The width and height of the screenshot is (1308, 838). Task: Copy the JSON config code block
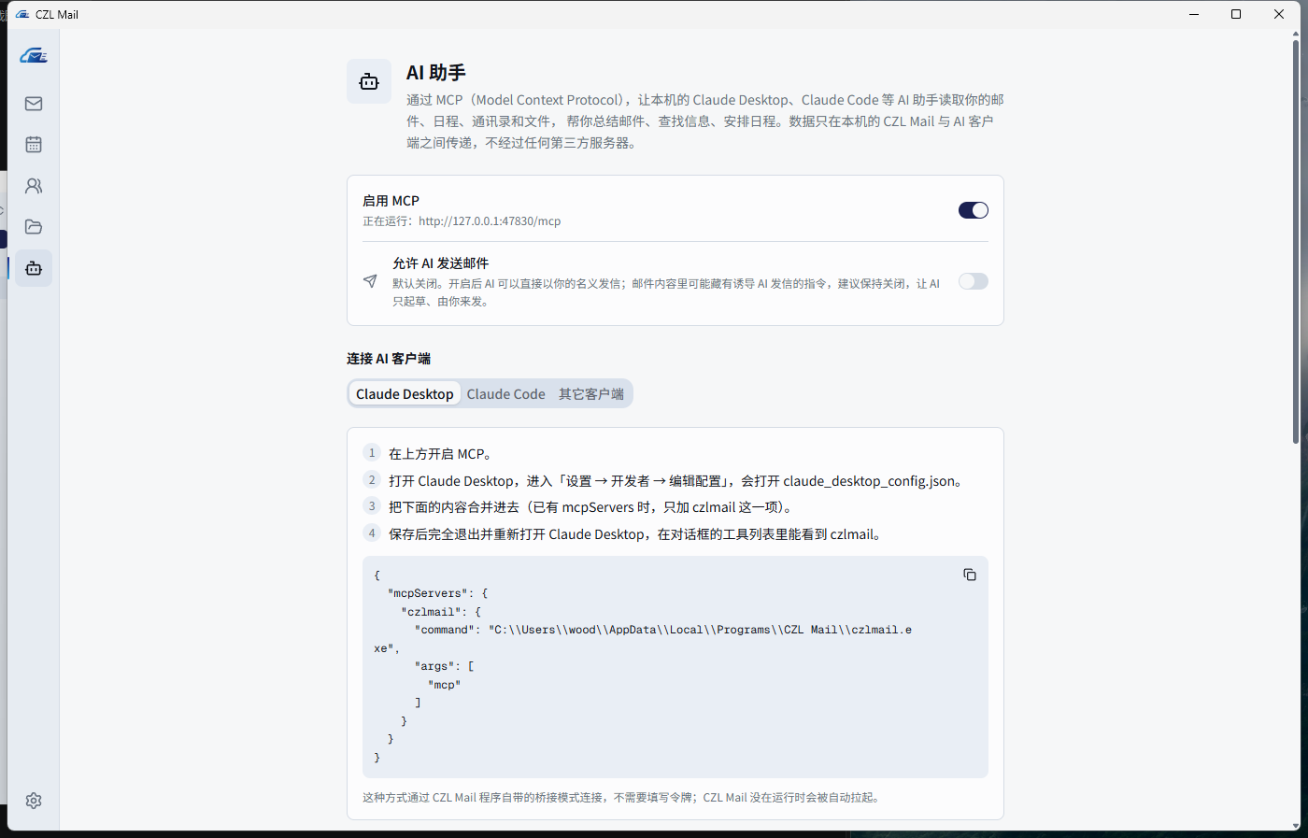coord(970,575)
